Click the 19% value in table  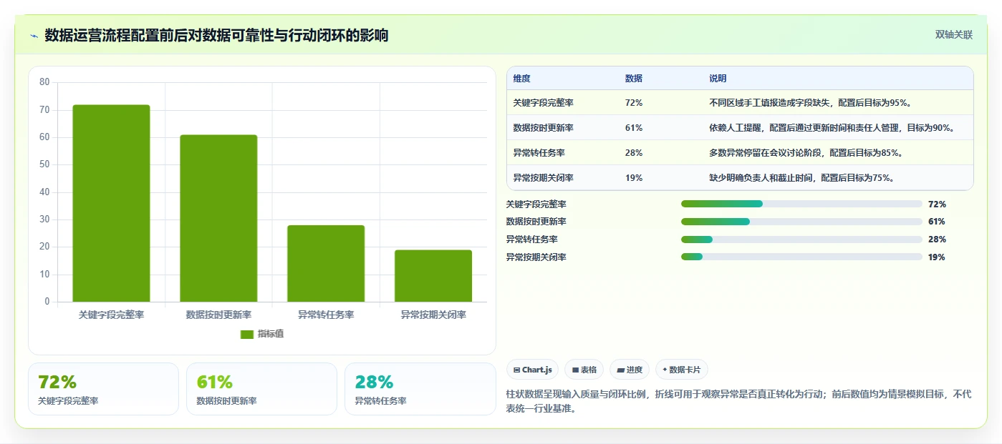(x=633, y=178)
